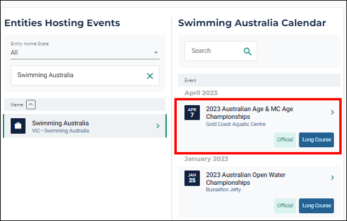
Task: Clear the Swimming Australia filter with X
Action: tap(150, 76)
